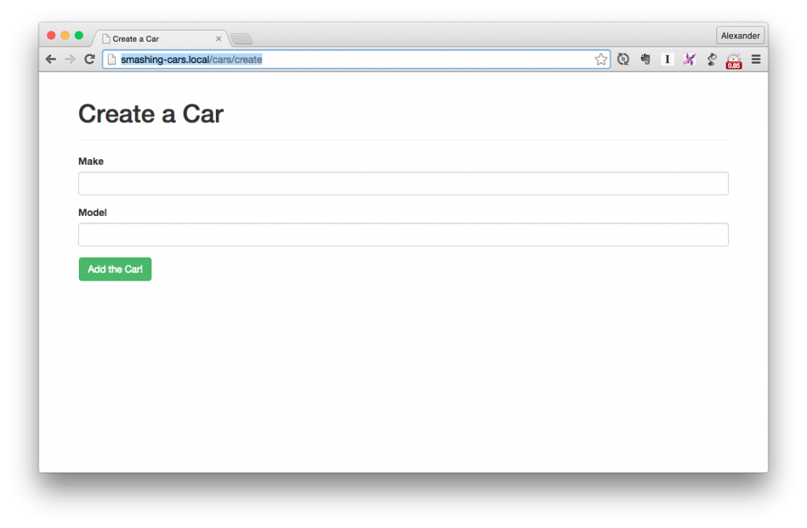Open the Evernote Web Clipper extension

point(645,59)
